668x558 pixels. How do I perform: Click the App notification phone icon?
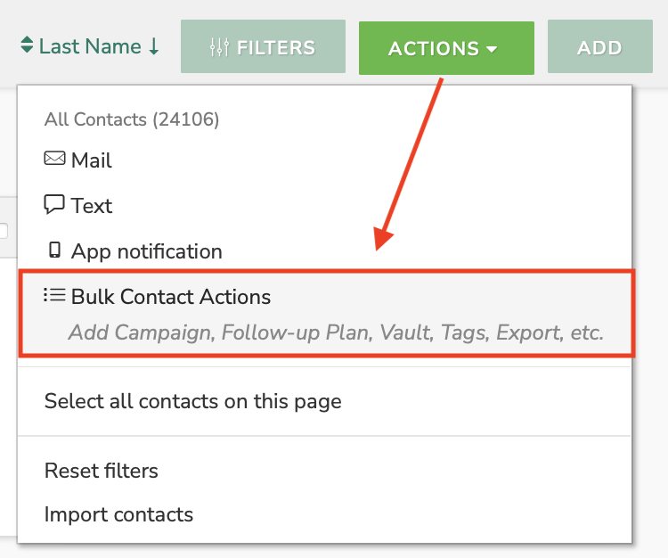[54, 250]
